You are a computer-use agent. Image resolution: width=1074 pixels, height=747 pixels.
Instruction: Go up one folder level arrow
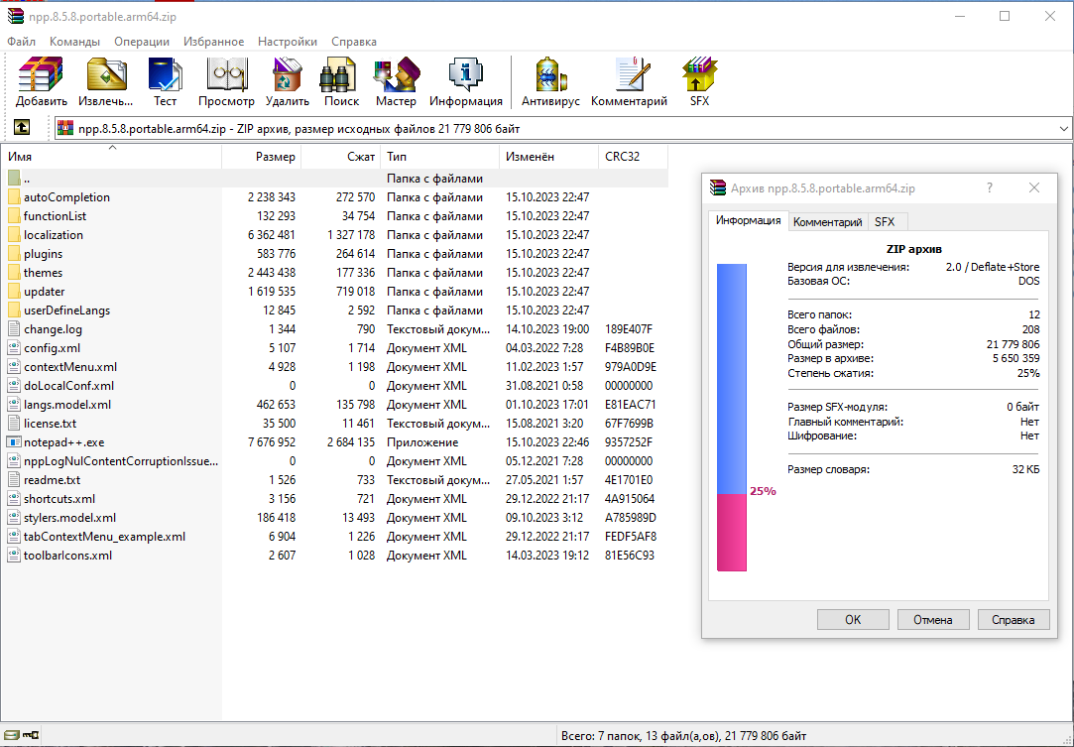[22, 127]
